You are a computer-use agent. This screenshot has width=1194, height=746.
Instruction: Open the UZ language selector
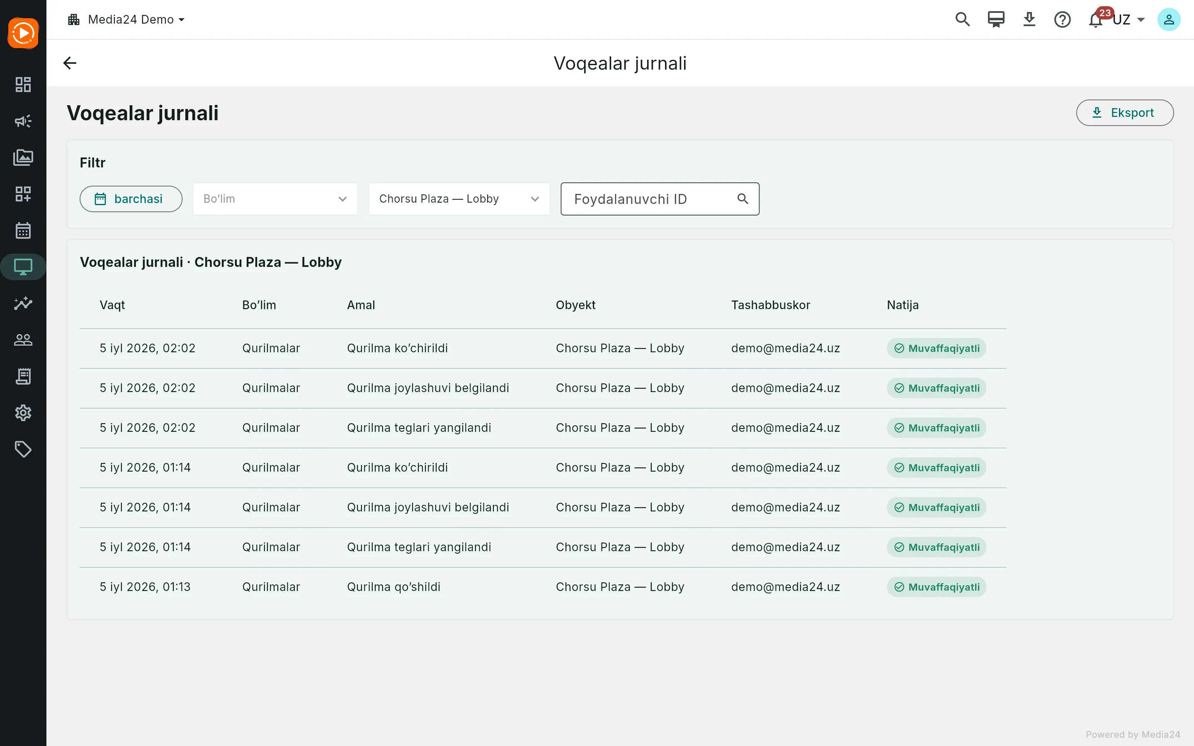point(1129,20)
